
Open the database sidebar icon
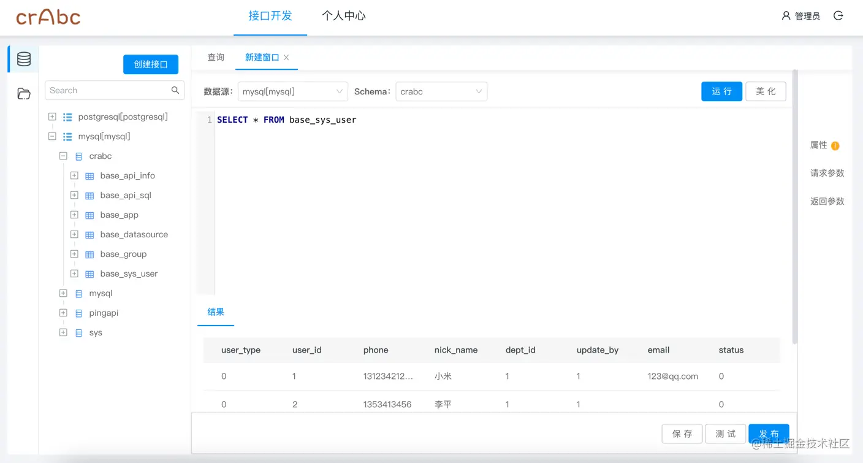[24, 59]
